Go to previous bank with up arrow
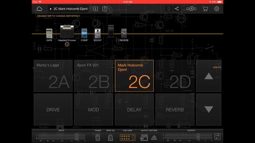This screenshot has width=255, height=143. (209, 76)
